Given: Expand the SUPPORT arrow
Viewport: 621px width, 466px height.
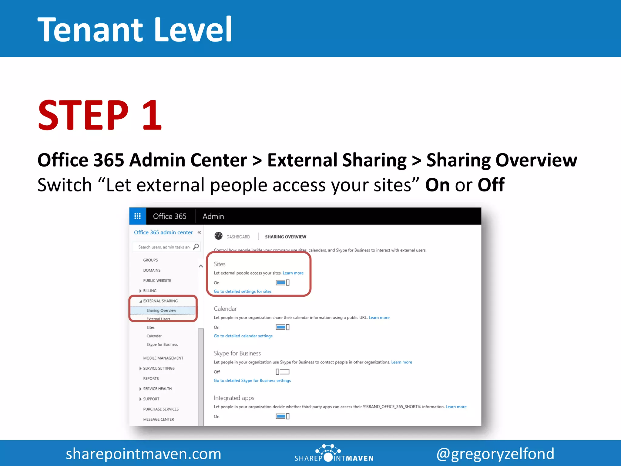Looking at the screenshot, I should tap(140, 399).
